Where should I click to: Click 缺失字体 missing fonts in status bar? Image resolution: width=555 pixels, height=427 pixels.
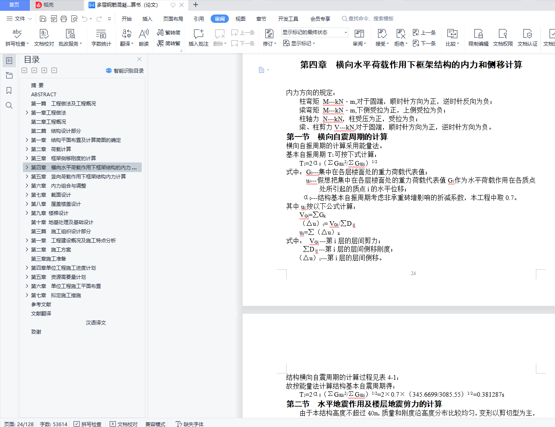coord(190,424)
